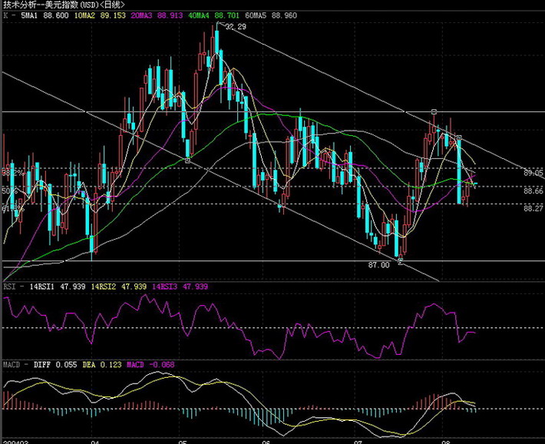Click the 92.29 peak price label
545x444 pixels.
click(x=236, y=27)
